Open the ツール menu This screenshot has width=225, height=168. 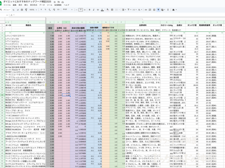tap(50, 5)
